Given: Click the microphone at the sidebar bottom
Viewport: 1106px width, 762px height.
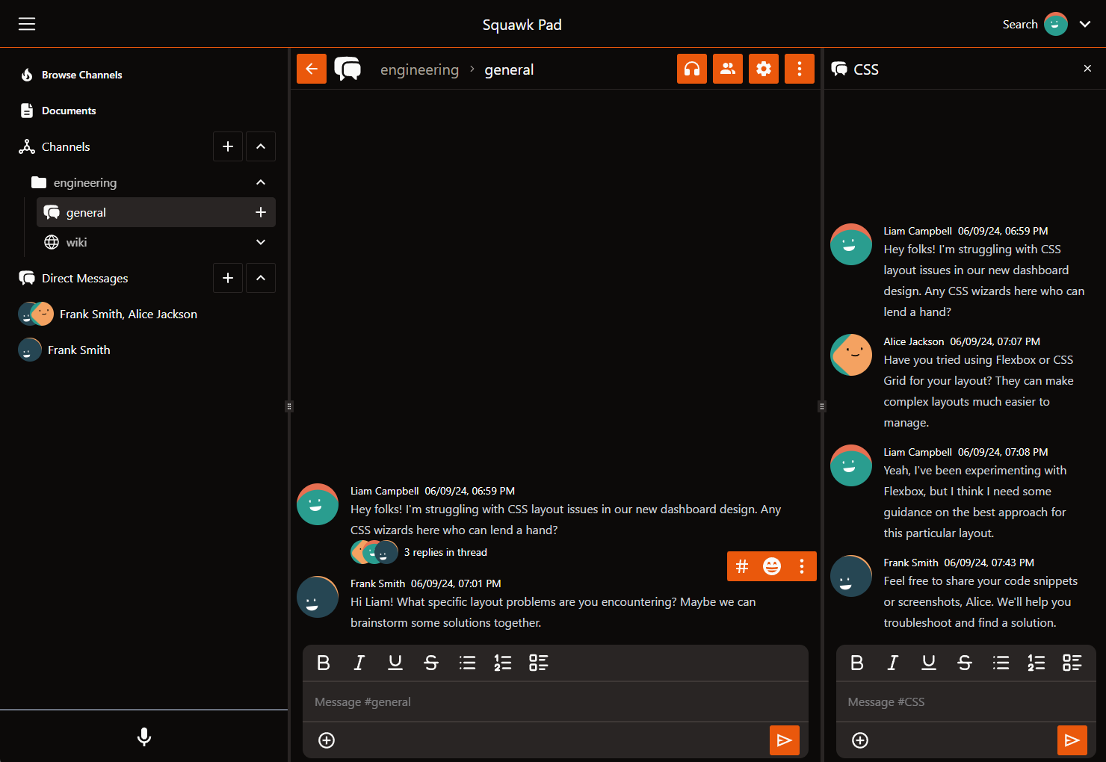Looking at the screenshot, I should click(x=143, y=737).
